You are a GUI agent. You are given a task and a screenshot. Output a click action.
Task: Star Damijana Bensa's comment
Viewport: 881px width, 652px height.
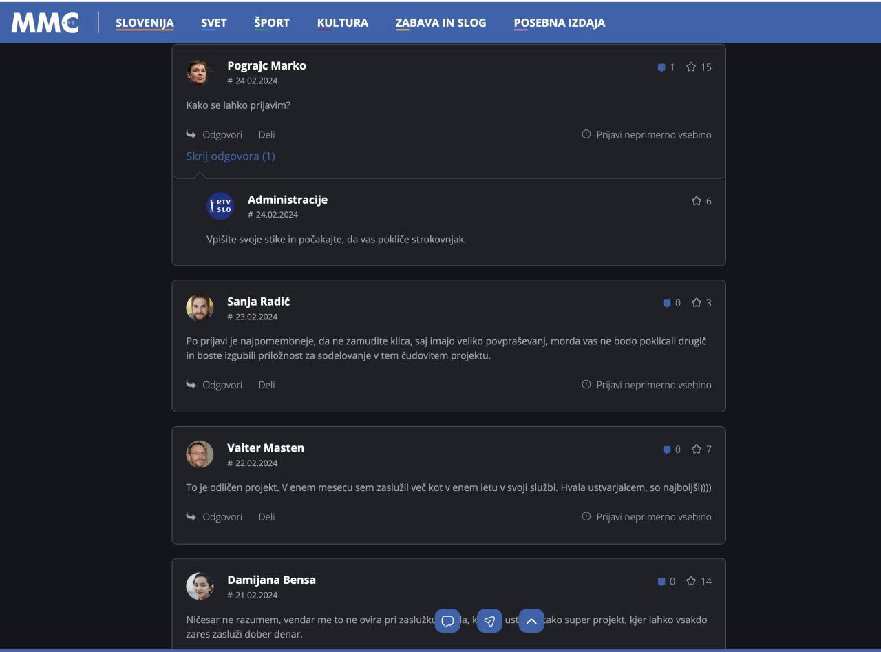point(691,581)
